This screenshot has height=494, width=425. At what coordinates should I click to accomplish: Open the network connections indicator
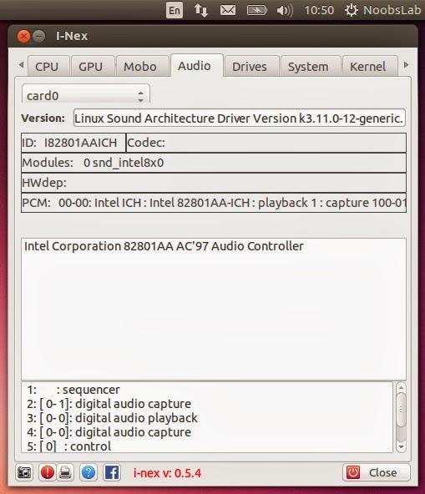click(x=201, y=10)
